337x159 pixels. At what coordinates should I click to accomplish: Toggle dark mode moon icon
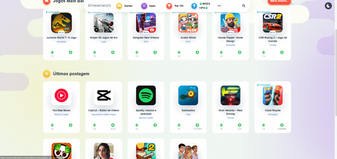[x=328, y=6]
